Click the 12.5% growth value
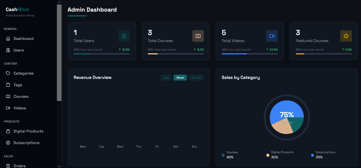 126,50
